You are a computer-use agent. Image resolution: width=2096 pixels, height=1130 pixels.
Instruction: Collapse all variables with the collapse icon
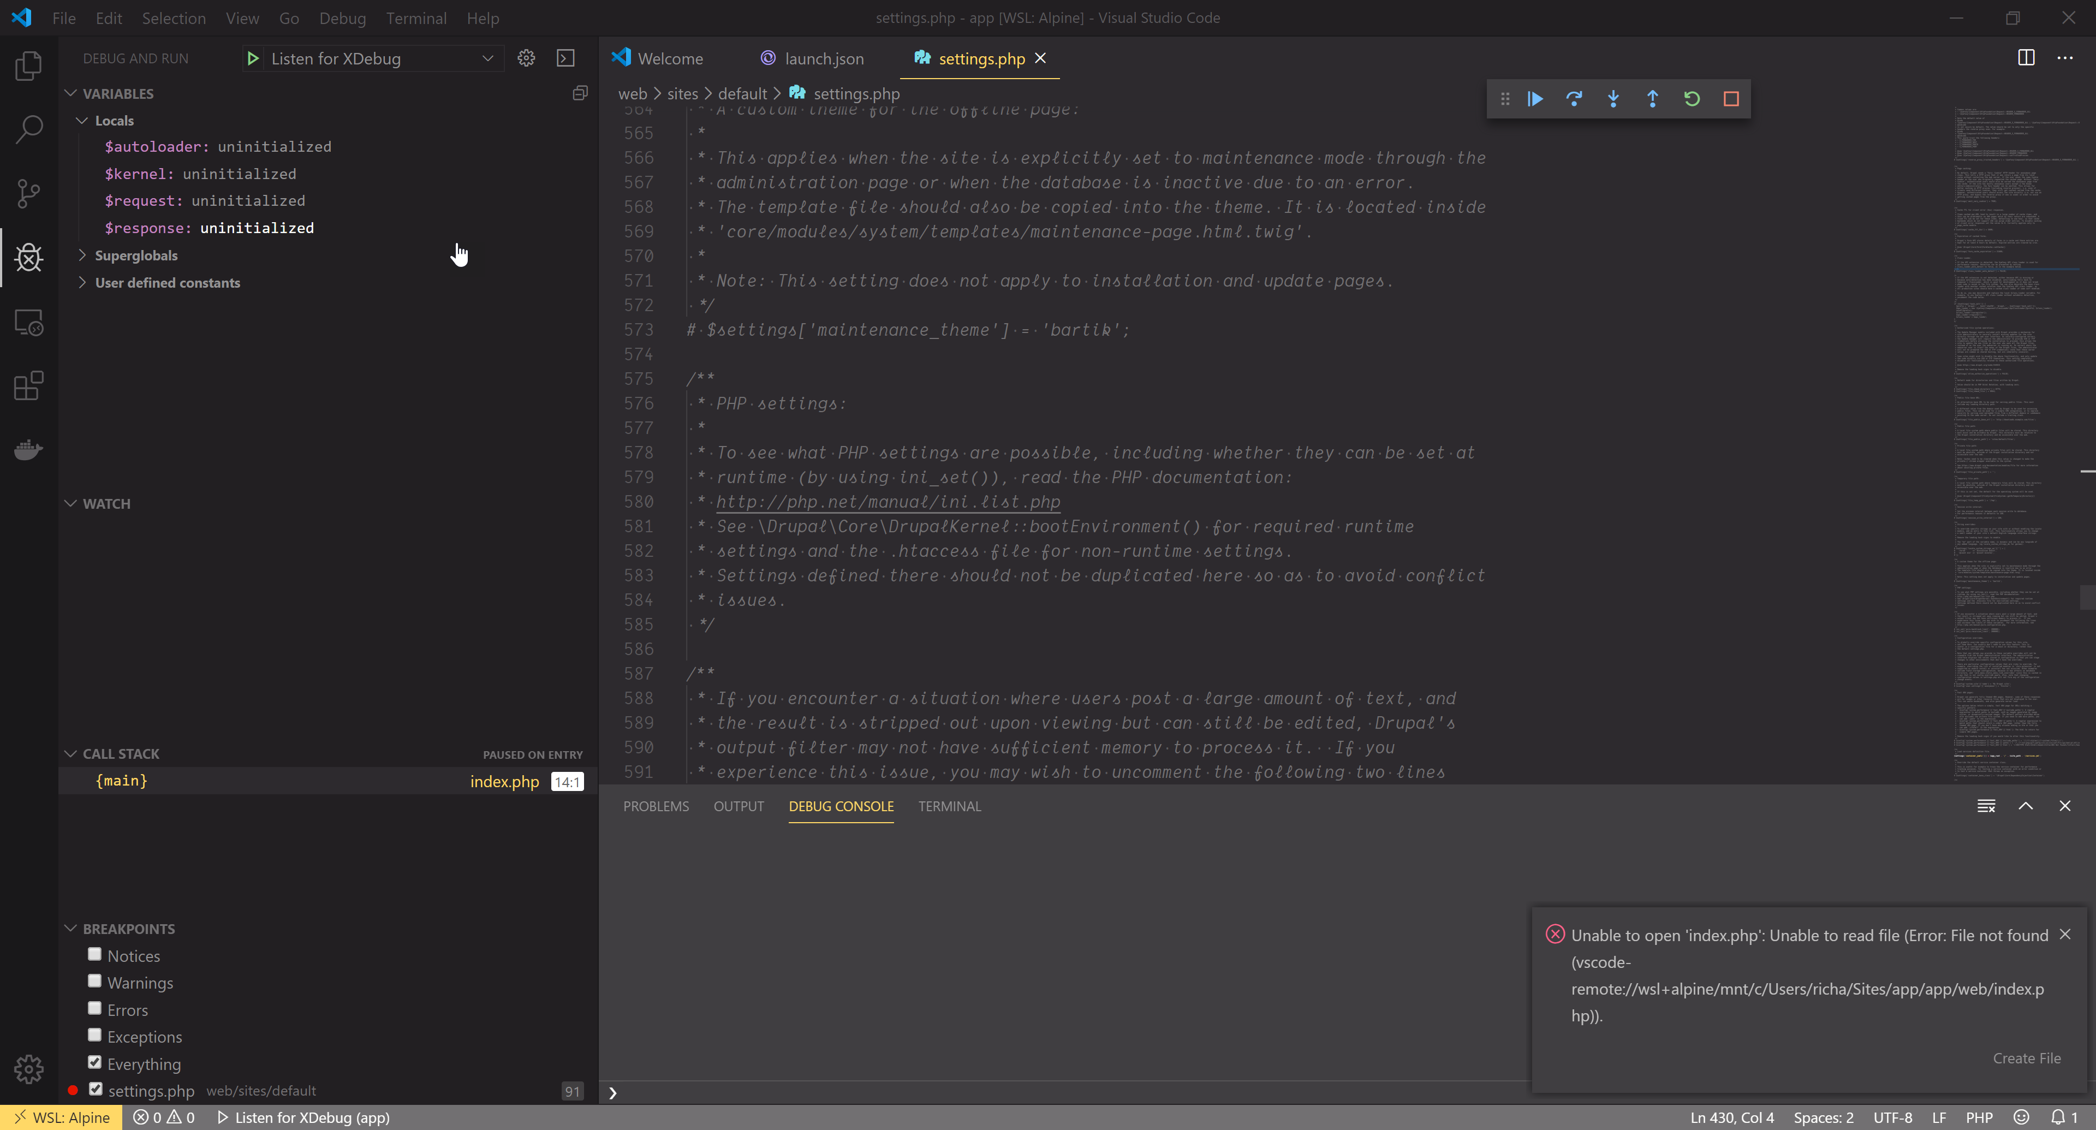[x=580, y=93]
